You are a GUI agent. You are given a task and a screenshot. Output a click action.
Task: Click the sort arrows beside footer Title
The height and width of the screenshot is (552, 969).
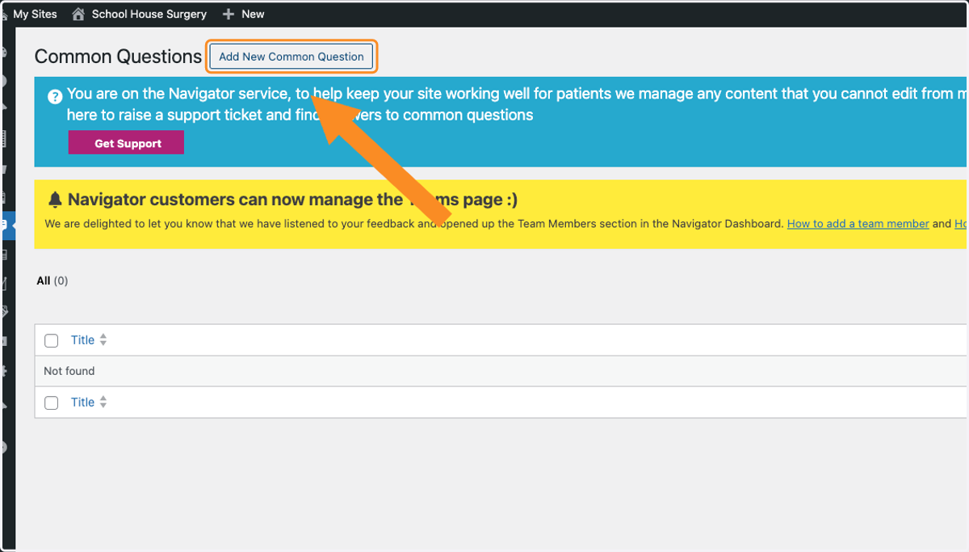tap(103, 402)
